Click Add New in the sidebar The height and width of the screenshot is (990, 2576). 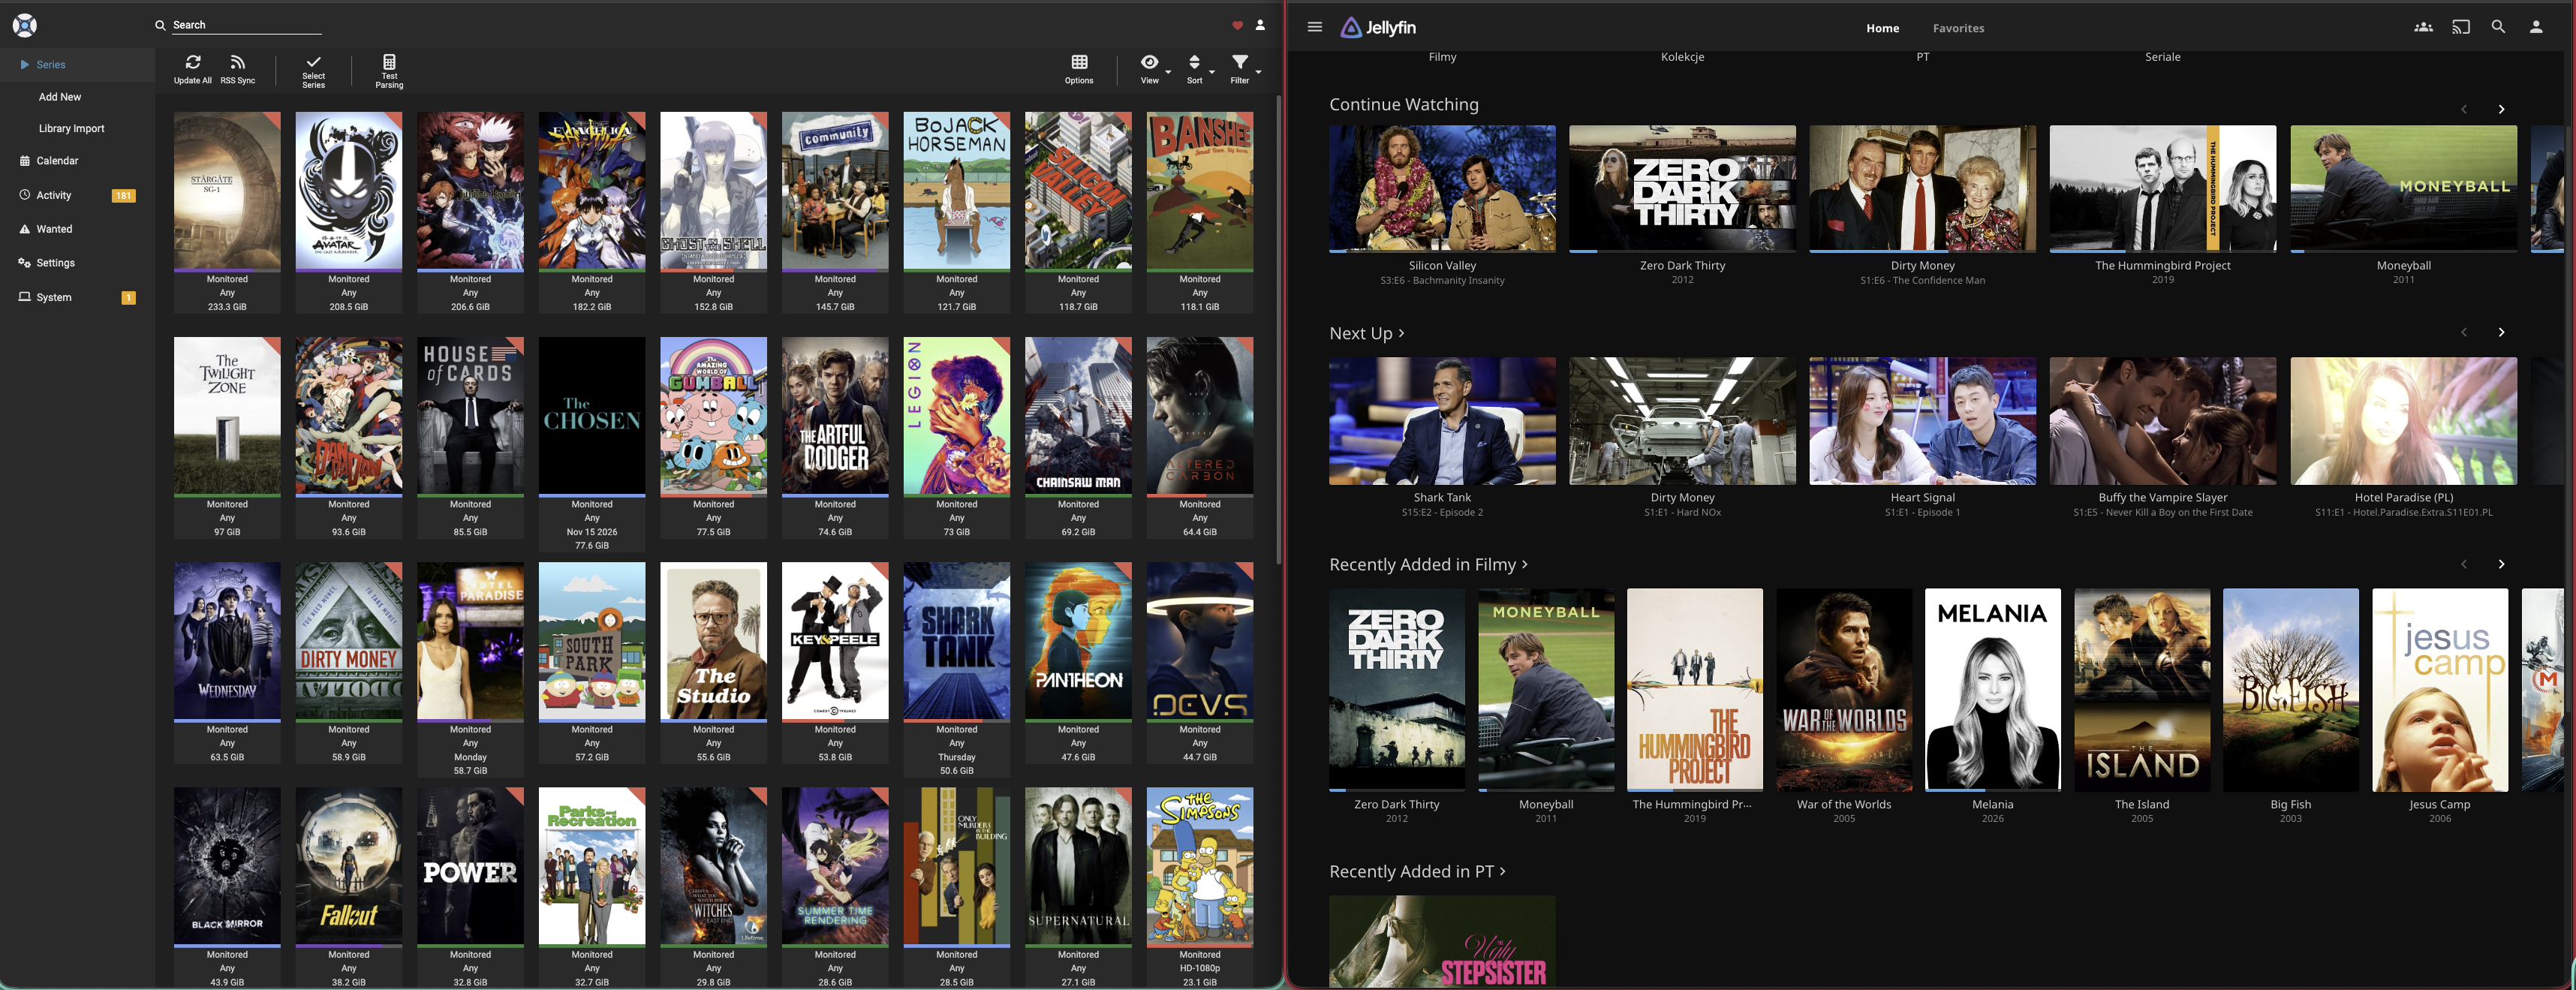60,96
